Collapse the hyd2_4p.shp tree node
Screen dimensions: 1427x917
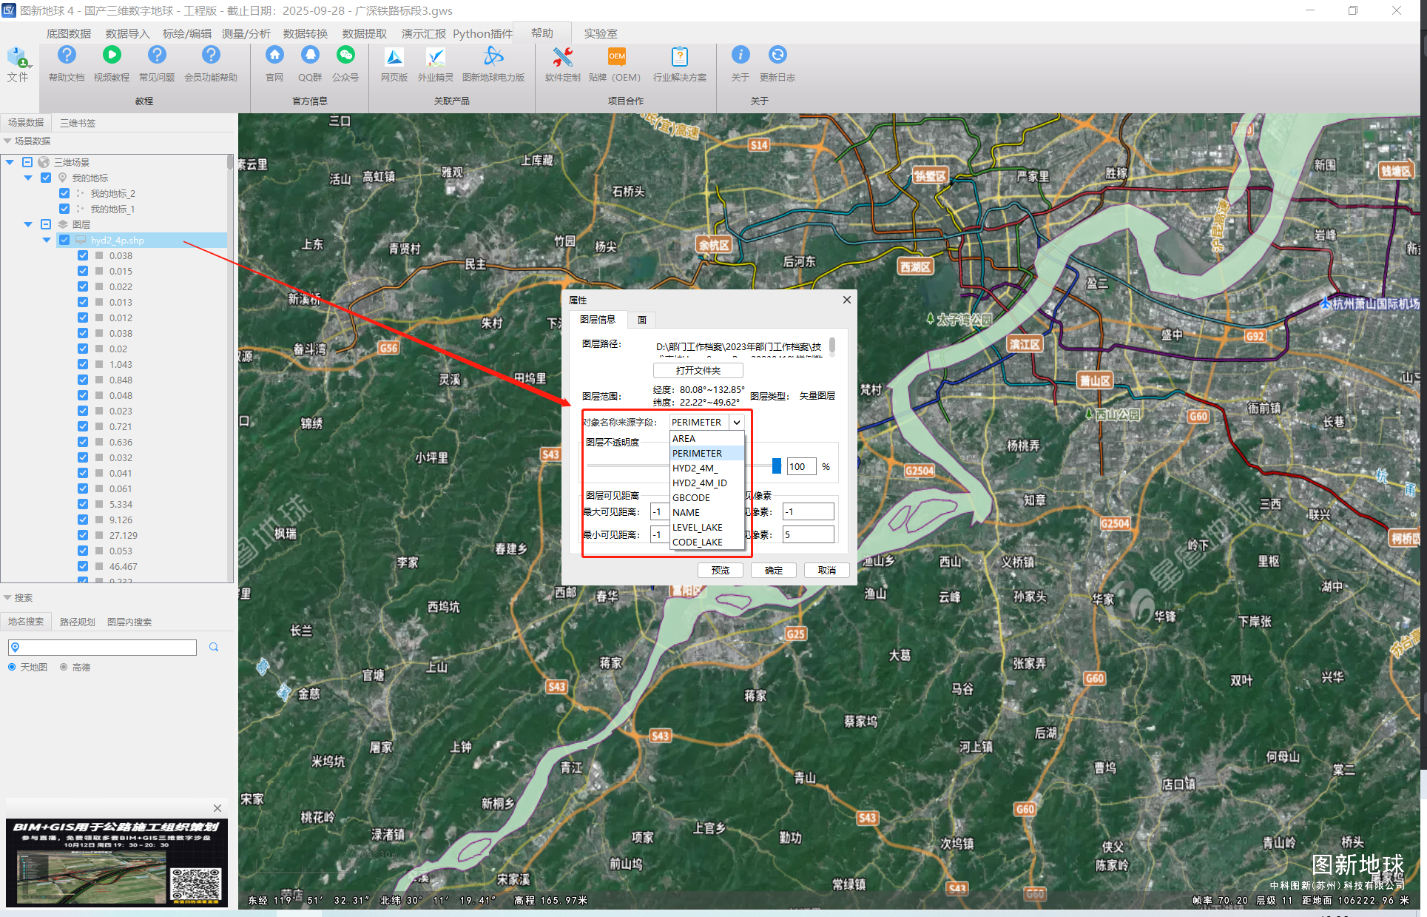(x=47, y=240)
